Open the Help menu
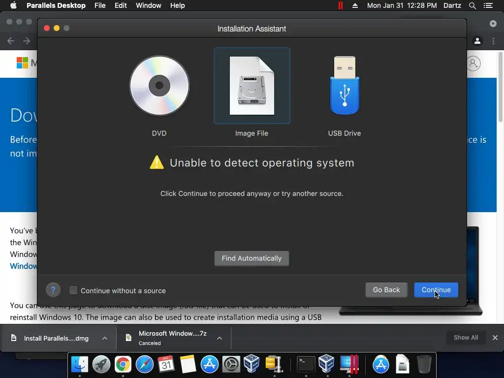This screenshot has height=378, width=504. tap(177, 5)
